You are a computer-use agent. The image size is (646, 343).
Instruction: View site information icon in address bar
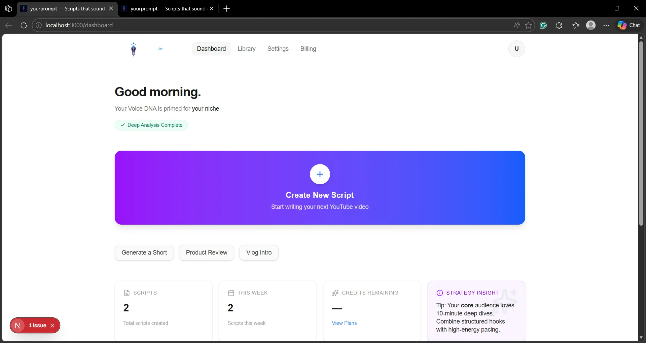[x=39, y=25]
